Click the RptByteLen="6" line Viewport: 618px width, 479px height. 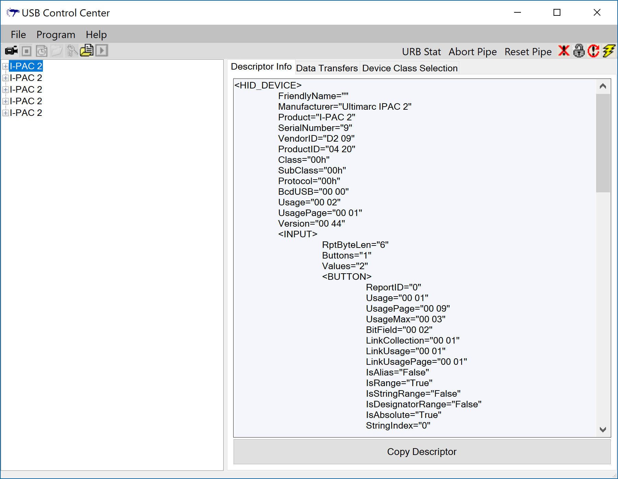[355, 245]
